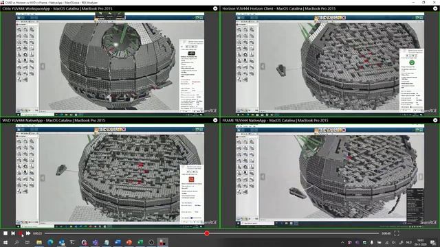Open Microsoft Teams from the taskbar

point(95,242)
